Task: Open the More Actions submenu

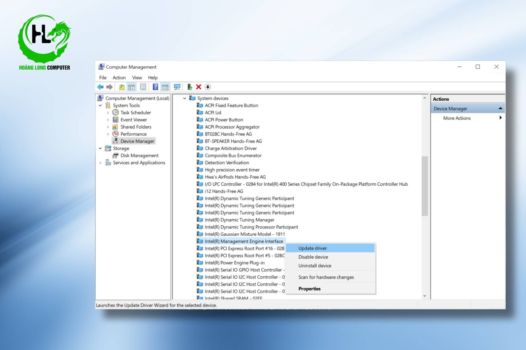Action: click(x=468, y=118)
